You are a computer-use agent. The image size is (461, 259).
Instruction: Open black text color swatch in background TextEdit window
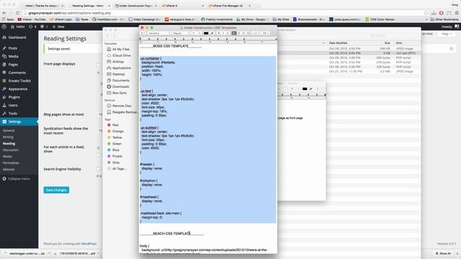click(x=305, y=88)
